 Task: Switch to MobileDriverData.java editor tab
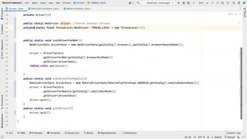[45, 8]
